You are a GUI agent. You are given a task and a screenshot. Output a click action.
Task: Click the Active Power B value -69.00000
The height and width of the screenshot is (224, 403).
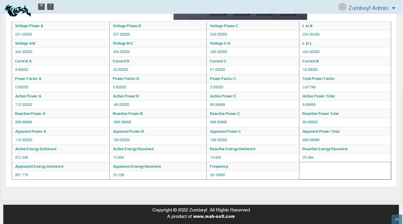pyautogui.click(x=121, y=105)
